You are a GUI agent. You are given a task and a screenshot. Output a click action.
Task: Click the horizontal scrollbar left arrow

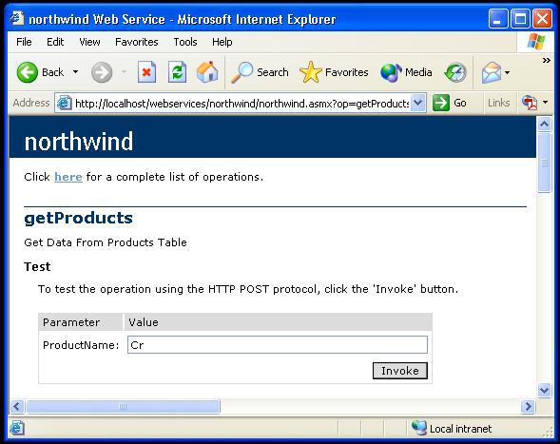point(17,406)
